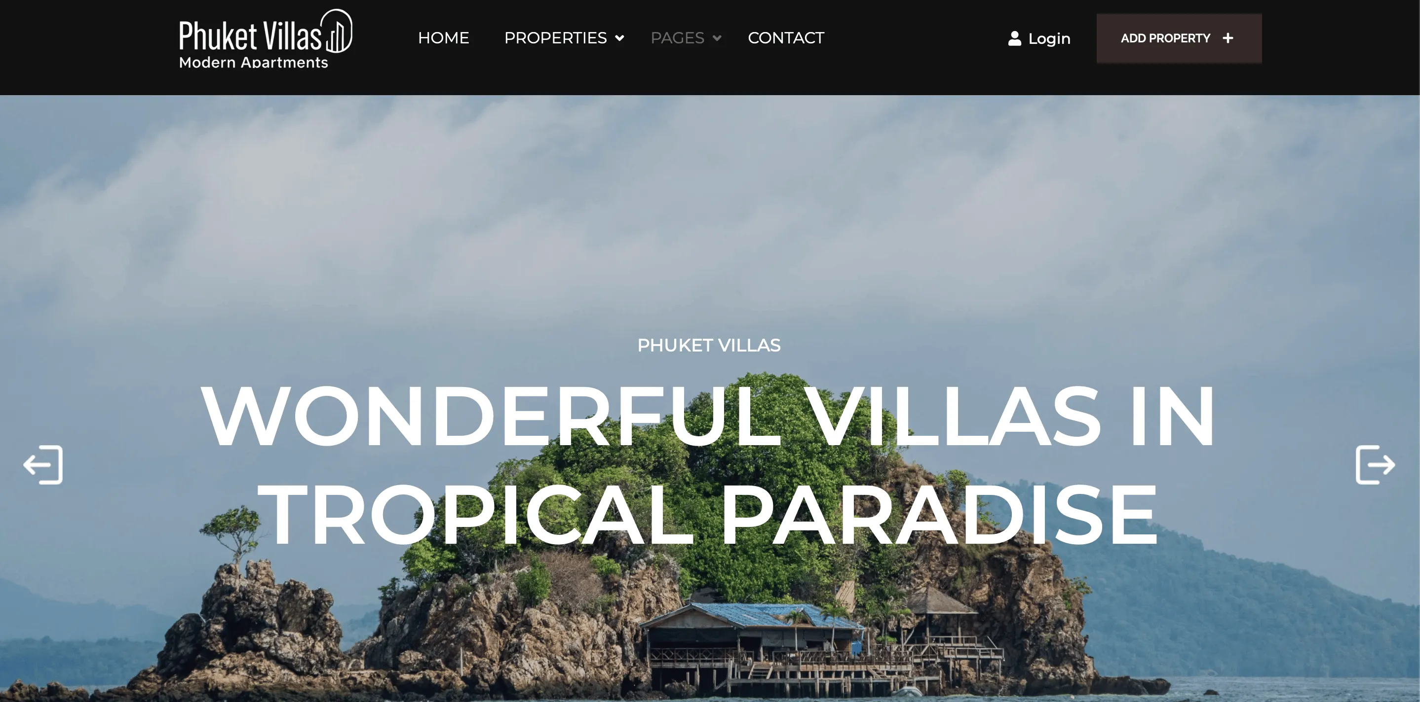Click the Phuket Villas hero subtitle
This screenshot has height=702, width=1420.
click(x=709, y=345)
